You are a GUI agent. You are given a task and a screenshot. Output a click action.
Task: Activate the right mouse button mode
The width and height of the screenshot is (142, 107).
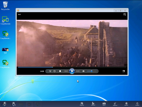click(x=14, y=104)
